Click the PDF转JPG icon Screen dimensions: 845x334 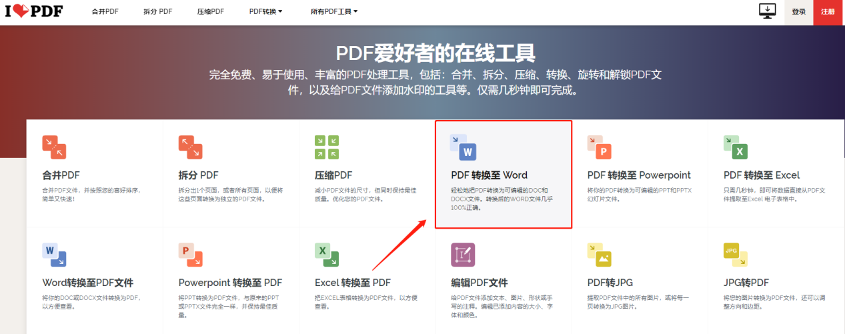599,255
